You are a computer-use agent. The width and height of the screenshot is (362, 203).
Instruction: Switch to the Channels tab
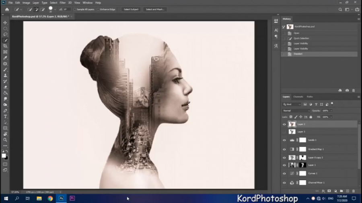tap(298, 97)
